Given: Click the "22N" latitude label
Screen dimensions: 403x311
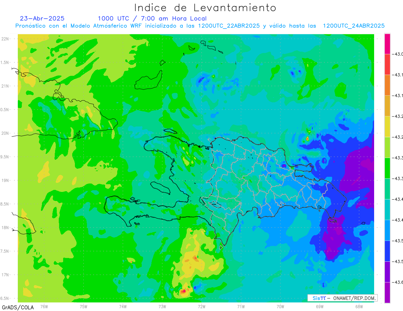Looking at the screenshot, I should pyautogui.click(x=5, y=39).
